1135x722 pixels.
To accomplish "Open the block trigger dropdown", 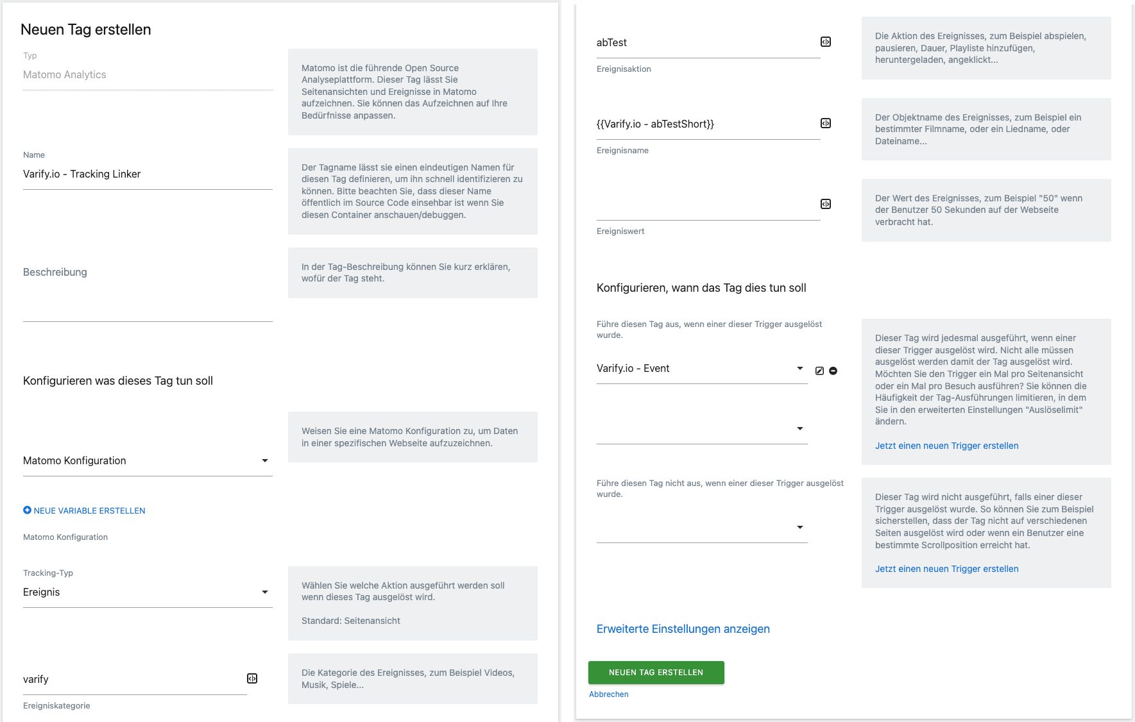I will (702, 528).
